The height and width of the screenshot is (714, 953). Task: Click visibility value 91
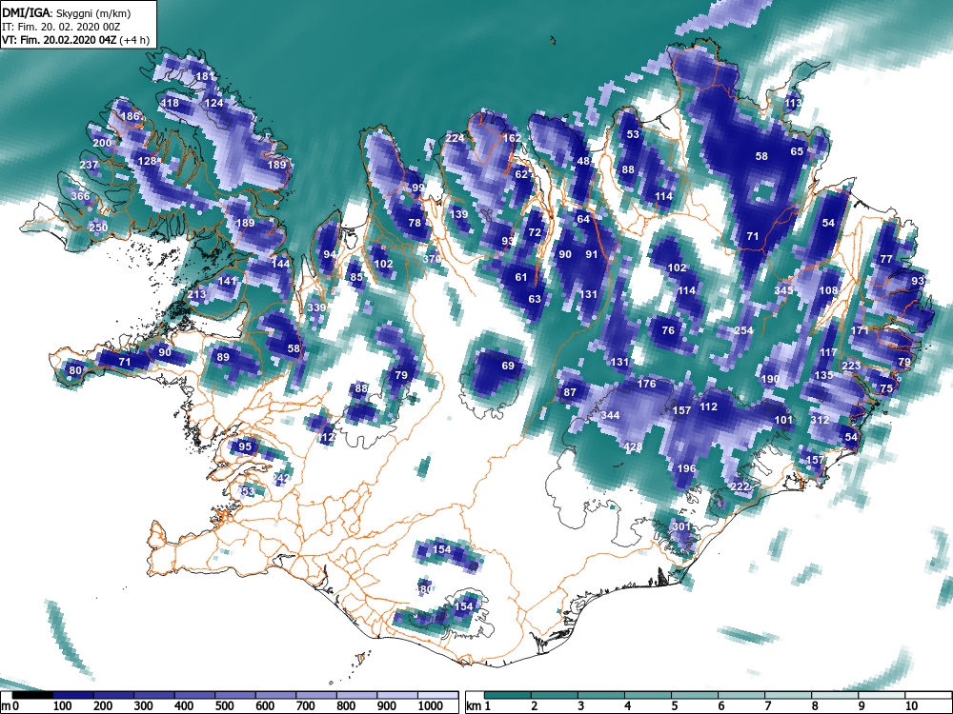coord(592,254)
